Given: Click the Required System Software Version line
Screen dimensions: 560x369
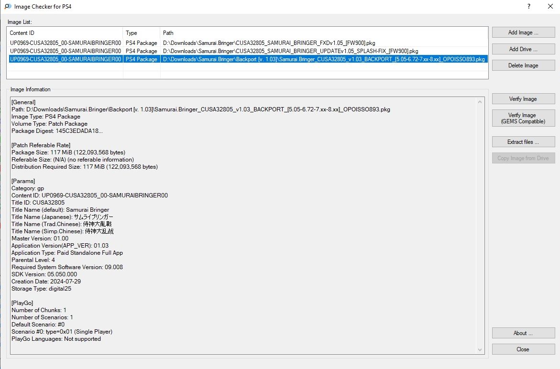Looking at the screenshot, I should 67,267.
